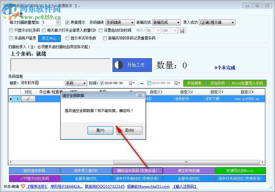Click the shield icon in the status bar

tap(23, 187)
